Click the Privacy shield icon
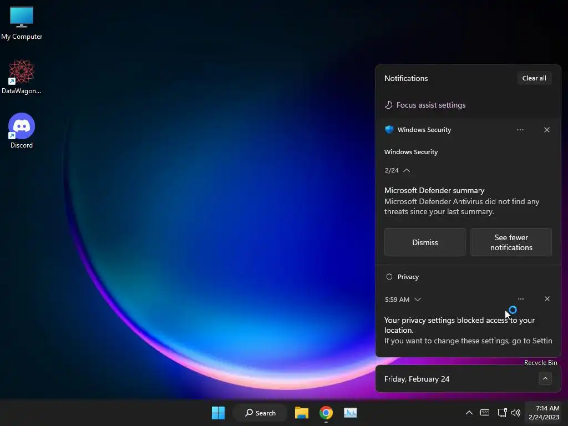The width and height of the screenshot is (568, 426). click(389, 277)
